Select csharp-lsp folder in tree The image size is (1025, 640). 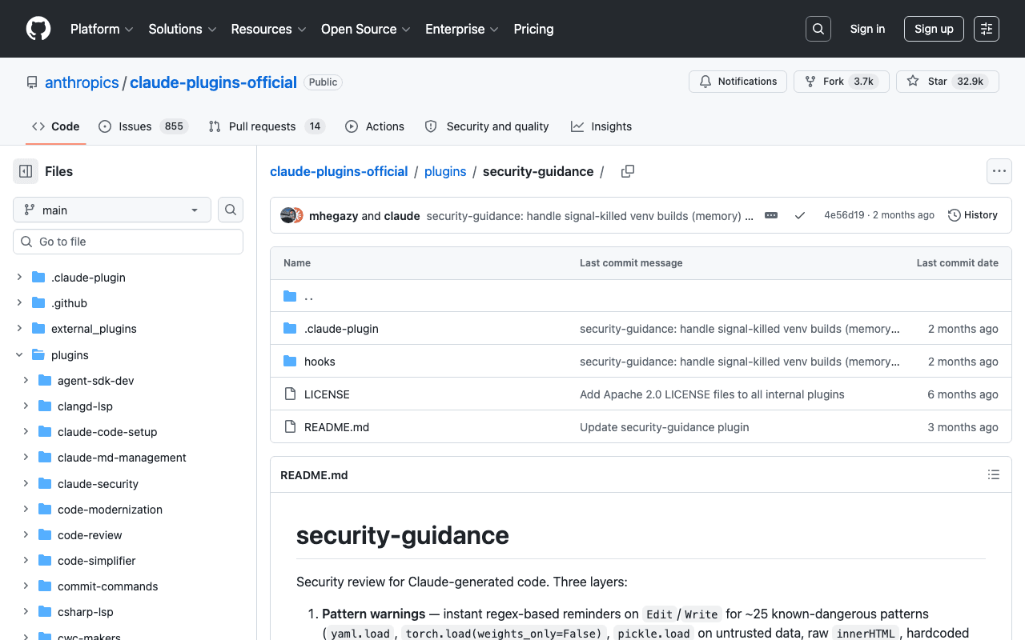point(86,612)
